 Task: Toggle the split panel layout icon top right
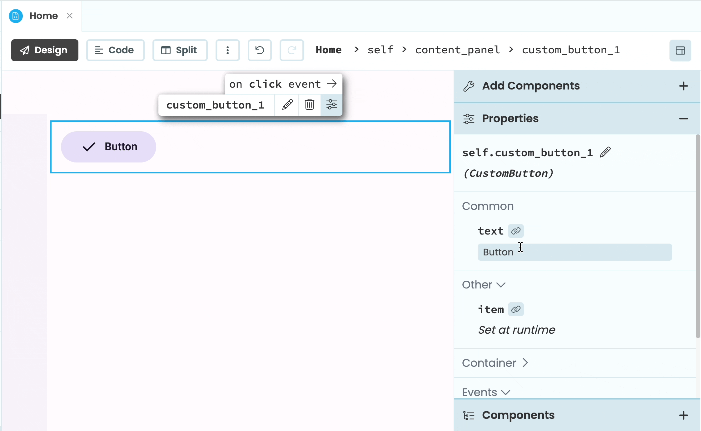coord(680,50)
